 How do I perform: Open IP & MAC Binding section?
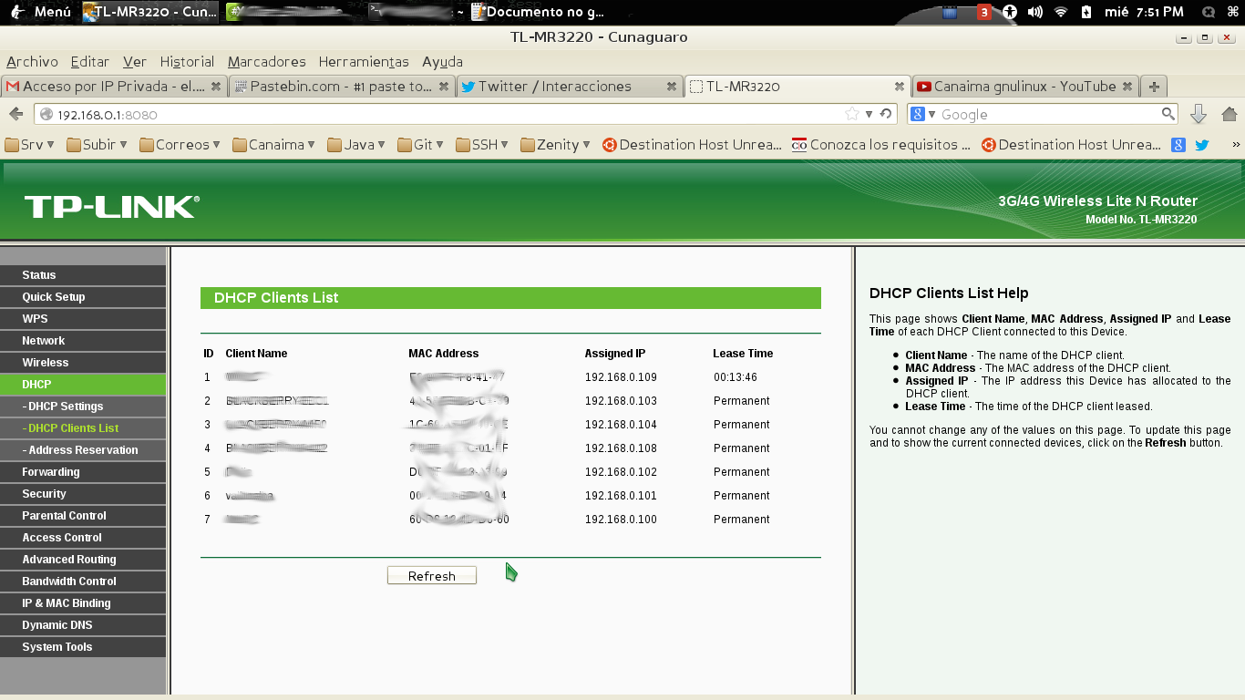(83, 603)
